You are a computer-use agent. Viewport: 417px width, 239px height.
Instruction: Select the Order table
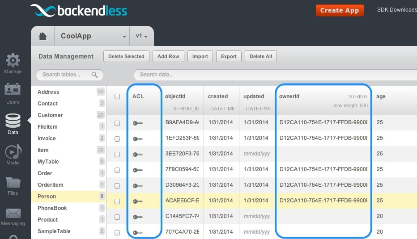68,173
